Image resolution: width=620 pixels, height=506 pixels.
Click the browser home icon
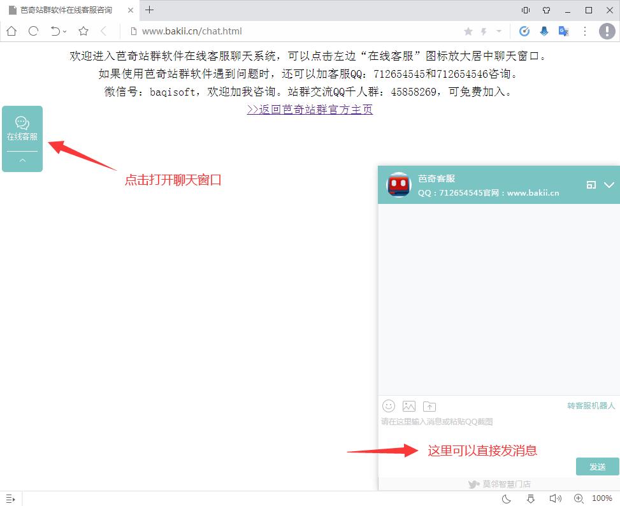[x=11, y=31]
